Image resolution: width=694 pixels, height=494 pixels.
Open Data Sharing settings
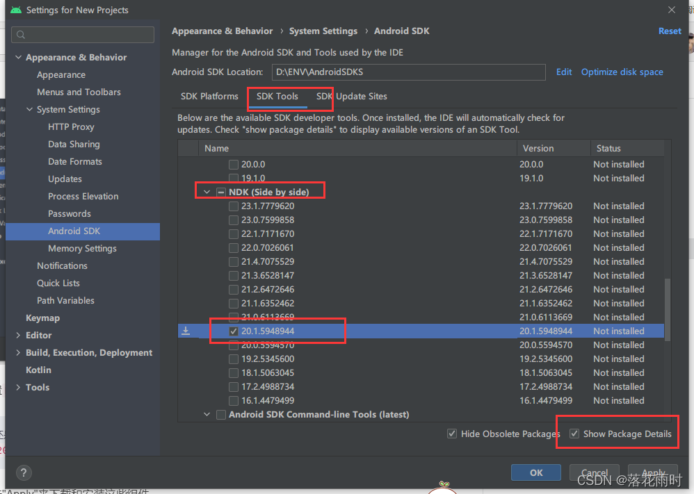pos(74,145)
